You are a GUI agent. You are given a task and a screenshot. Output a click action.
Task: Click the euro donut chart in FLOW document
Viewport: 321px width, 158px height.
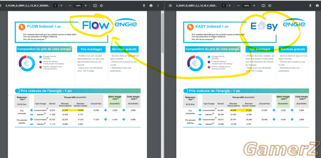pos(27,63)
